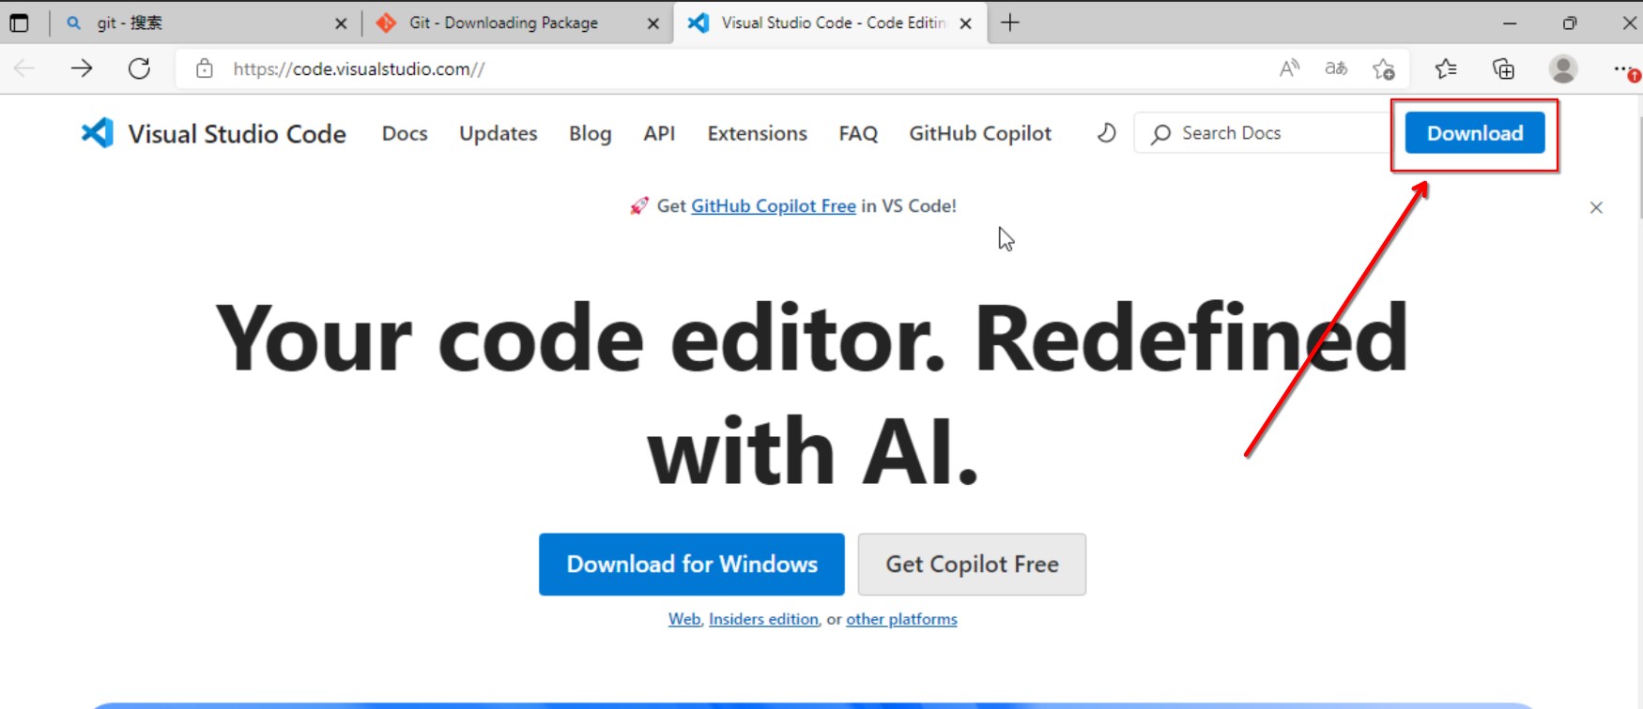Add this page to favorites star icon

(x=1383, y=68)
